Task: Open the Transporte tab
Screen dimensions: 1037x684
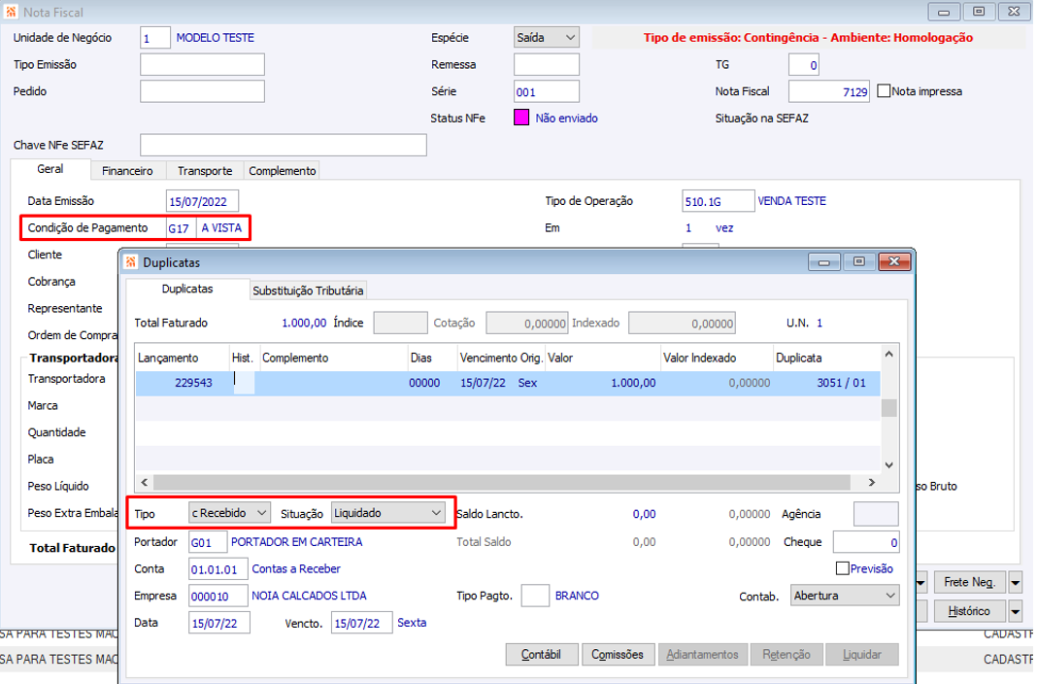Action: coord(205,171)
